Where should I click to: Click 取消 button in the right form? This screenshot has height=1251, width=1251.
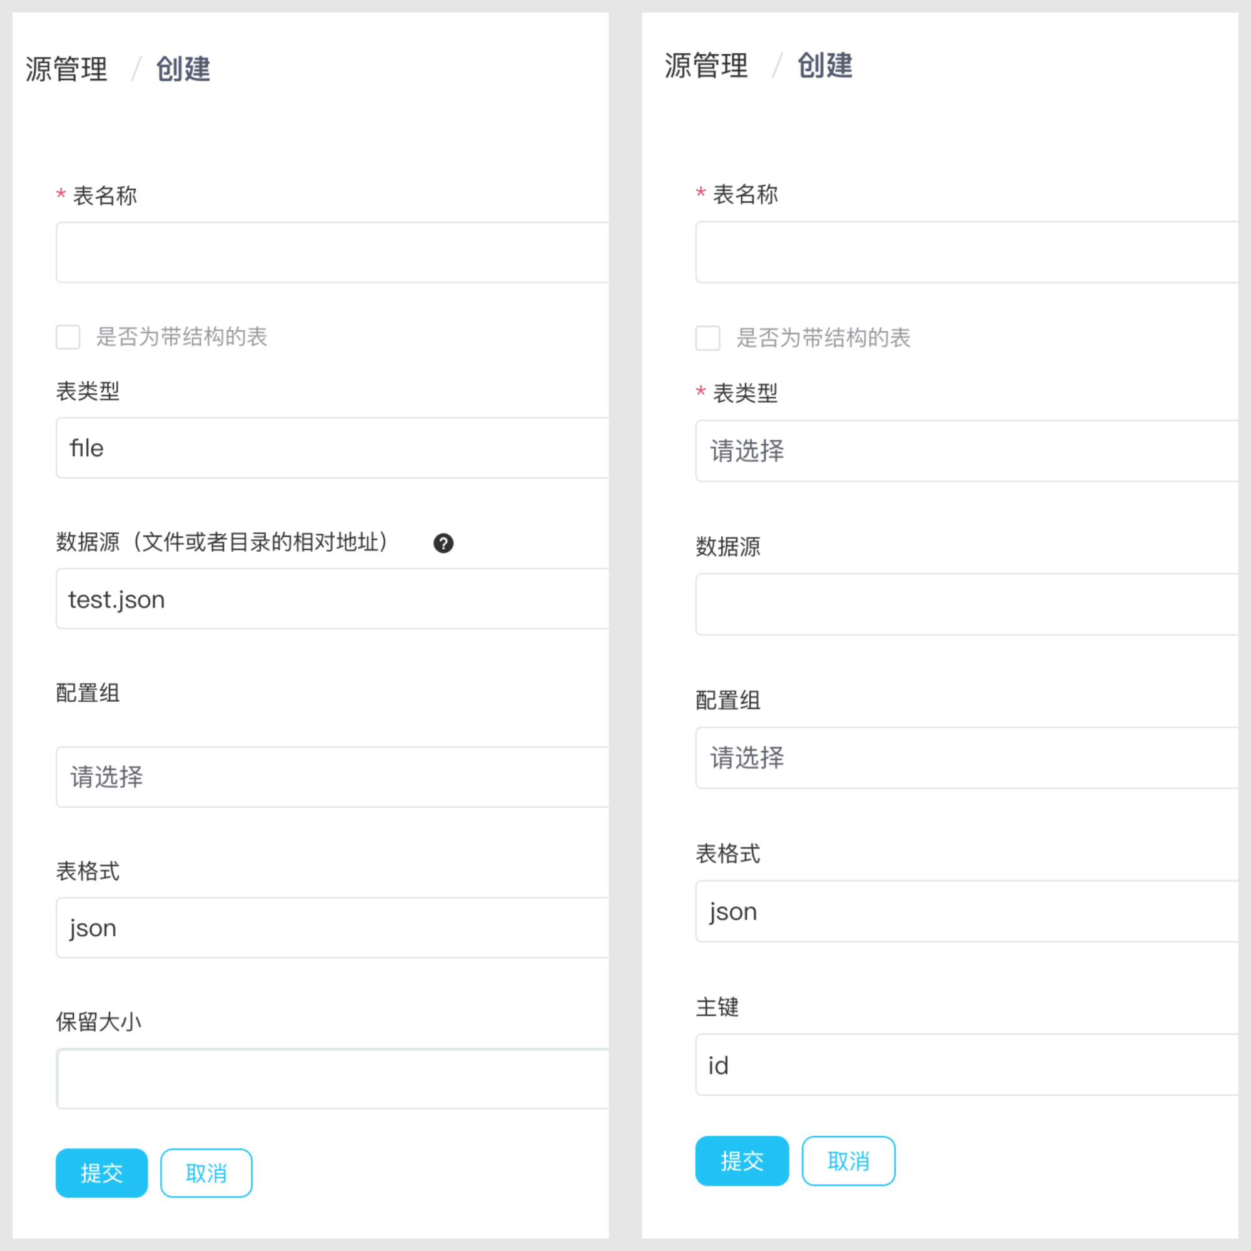848,1161
